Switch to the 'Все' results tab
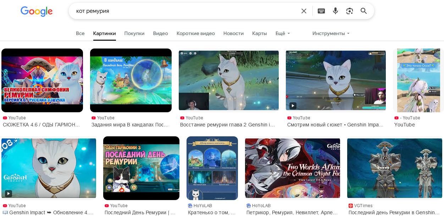This screenshot has width=444, height=216. click(80, 33)
